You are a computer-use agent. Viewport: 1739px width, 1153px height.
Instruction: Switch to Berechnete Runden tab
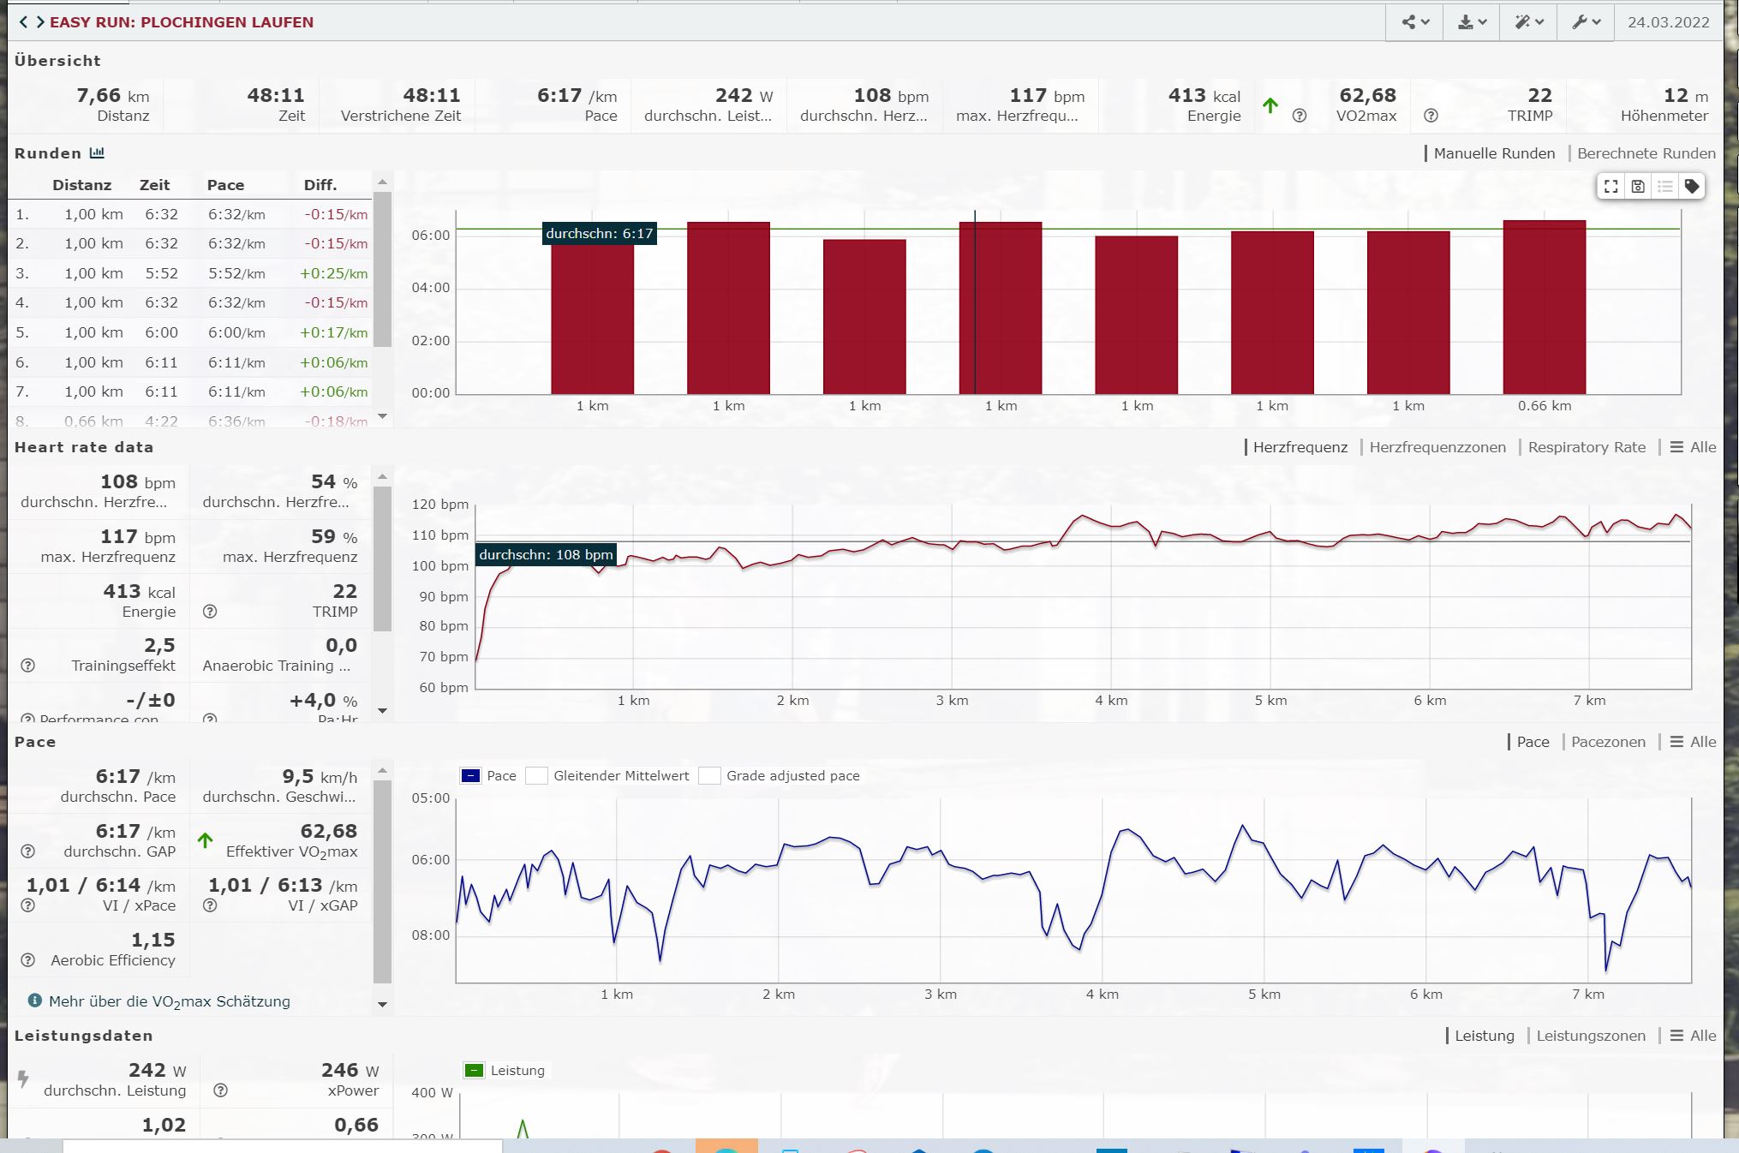click(1646, 153)
